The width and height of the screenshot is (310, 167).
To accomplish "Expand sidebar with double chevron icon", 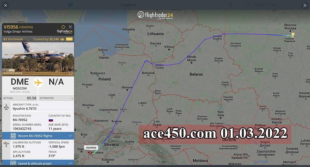I will click(x=305, y=5).
